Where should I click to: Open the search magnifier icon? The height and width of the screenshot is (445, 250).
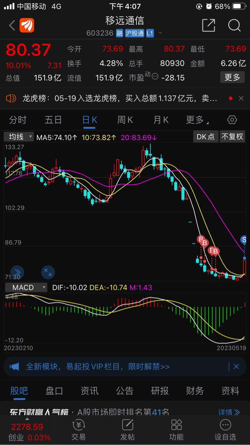(234, 25)
